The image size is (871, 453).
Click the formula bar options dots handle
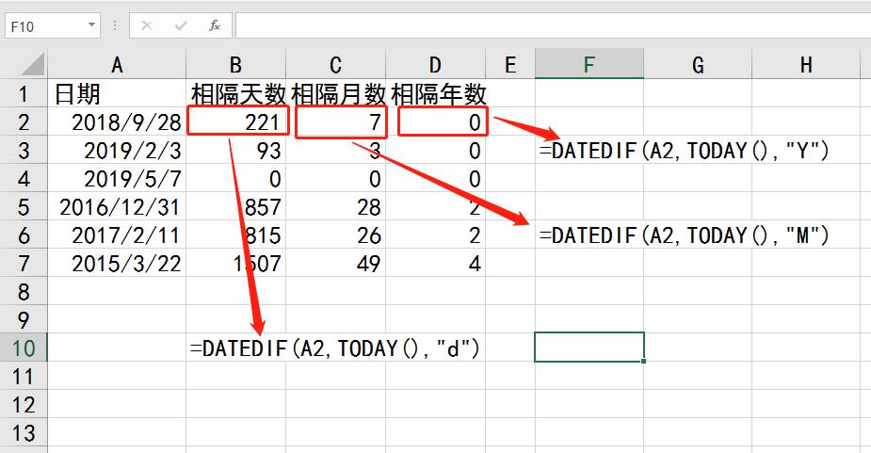[x=115, y=25]
